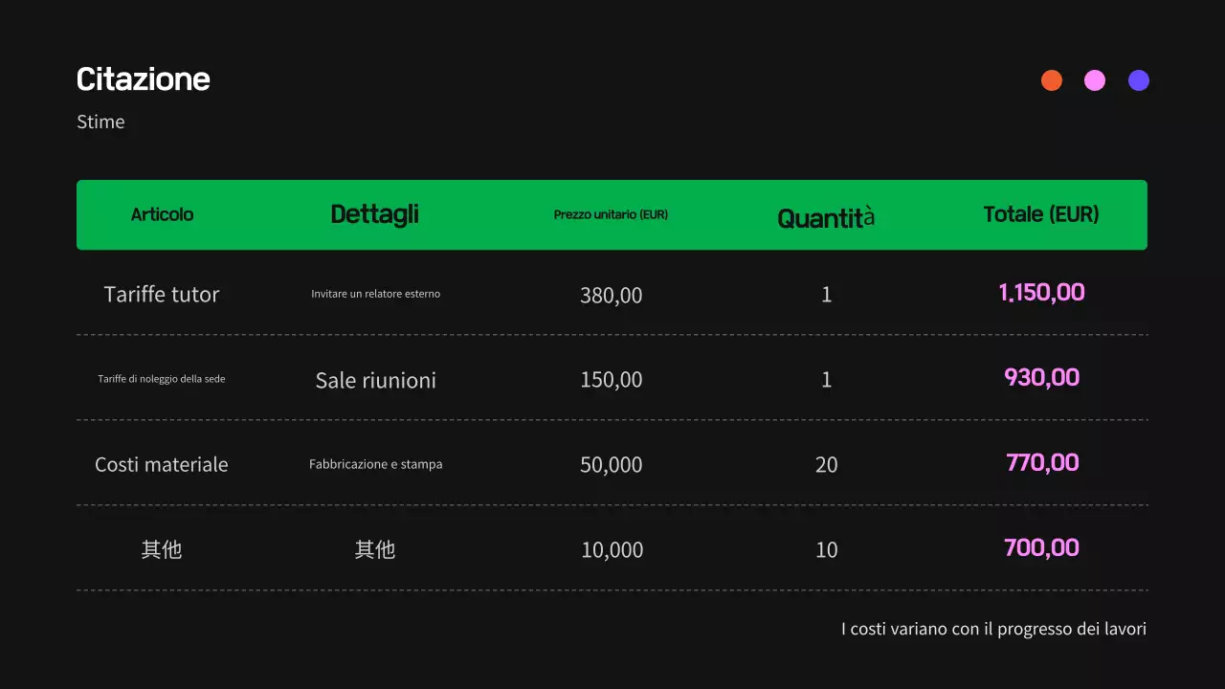Click the Dettagli column header
Image resolution: width=1225 pixels, height=689 pixels.
point(374,214)
